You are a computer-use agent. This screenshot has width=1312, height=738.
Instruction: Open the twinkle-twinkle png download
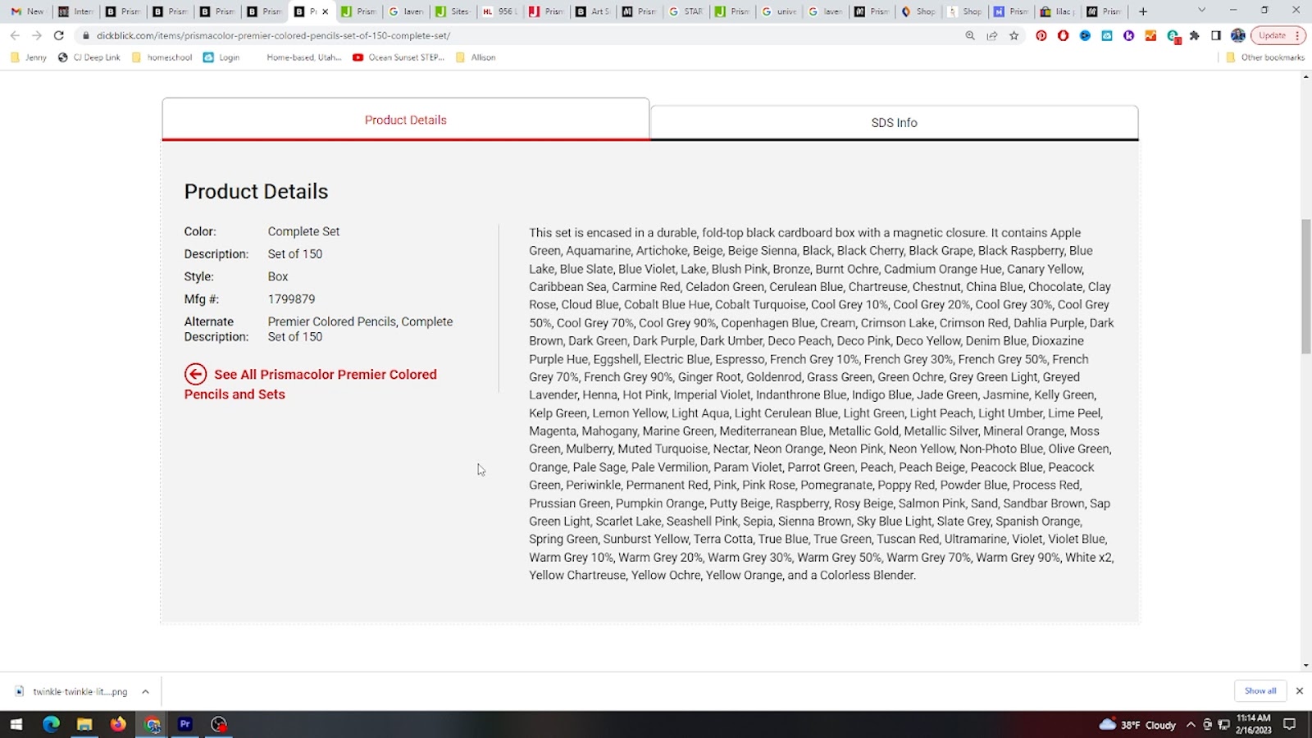pyautogui.click(x=72, y=691)
